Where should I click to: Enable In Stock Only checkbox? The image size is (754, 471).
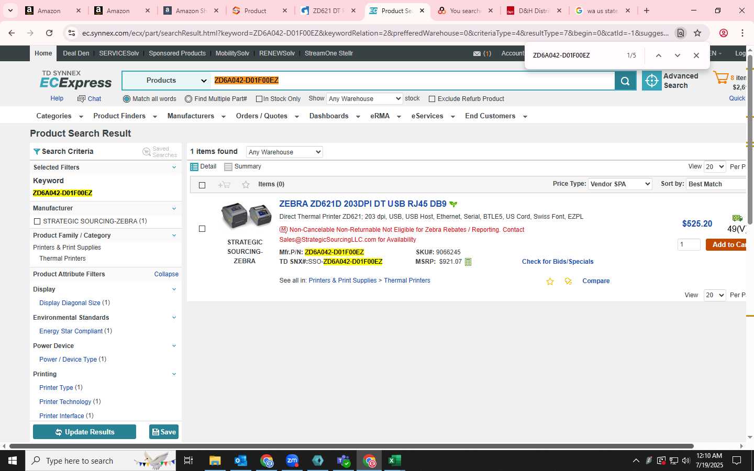click(x=259, y=99)
